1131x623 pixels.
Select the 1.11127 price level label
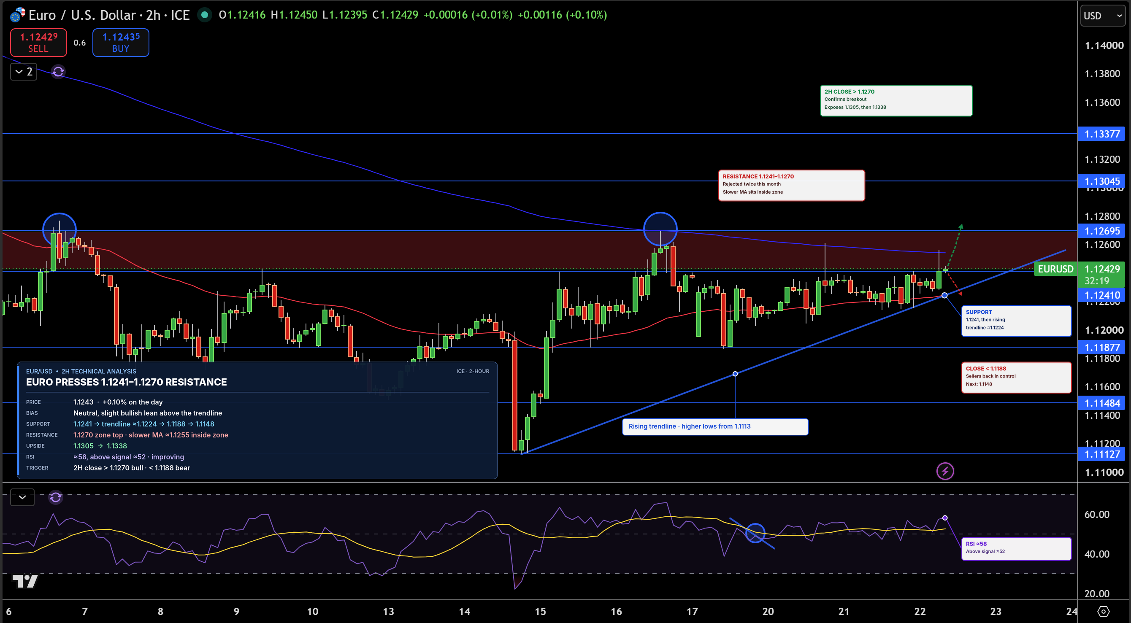click(1101, 454)
